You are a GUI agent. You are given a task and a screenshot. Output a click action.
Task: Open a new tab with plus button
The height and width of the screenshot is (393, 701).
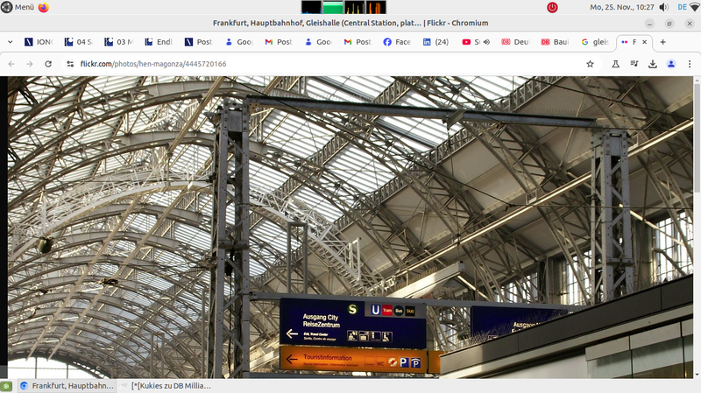tap(663, 42)
